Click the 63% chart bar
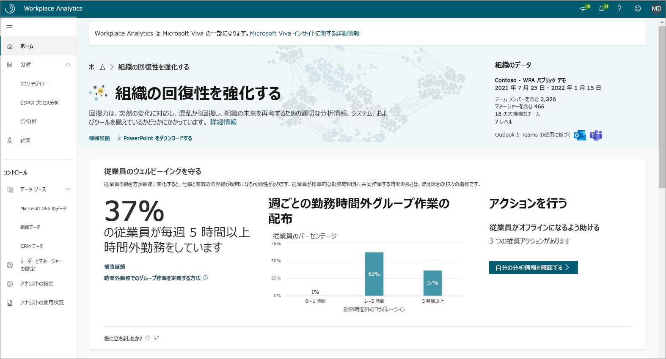The height and width of the screenshot is (359, 666). point(374,274)
